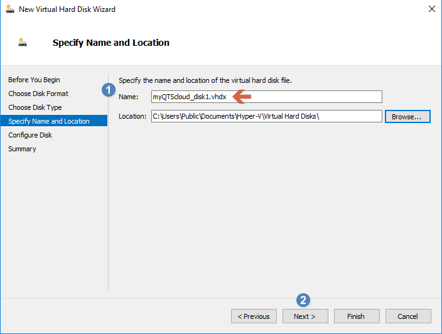The height and width of the screenshot is (334, 442).
Task: Click Finish to complete the wizard
Action: 357,316
